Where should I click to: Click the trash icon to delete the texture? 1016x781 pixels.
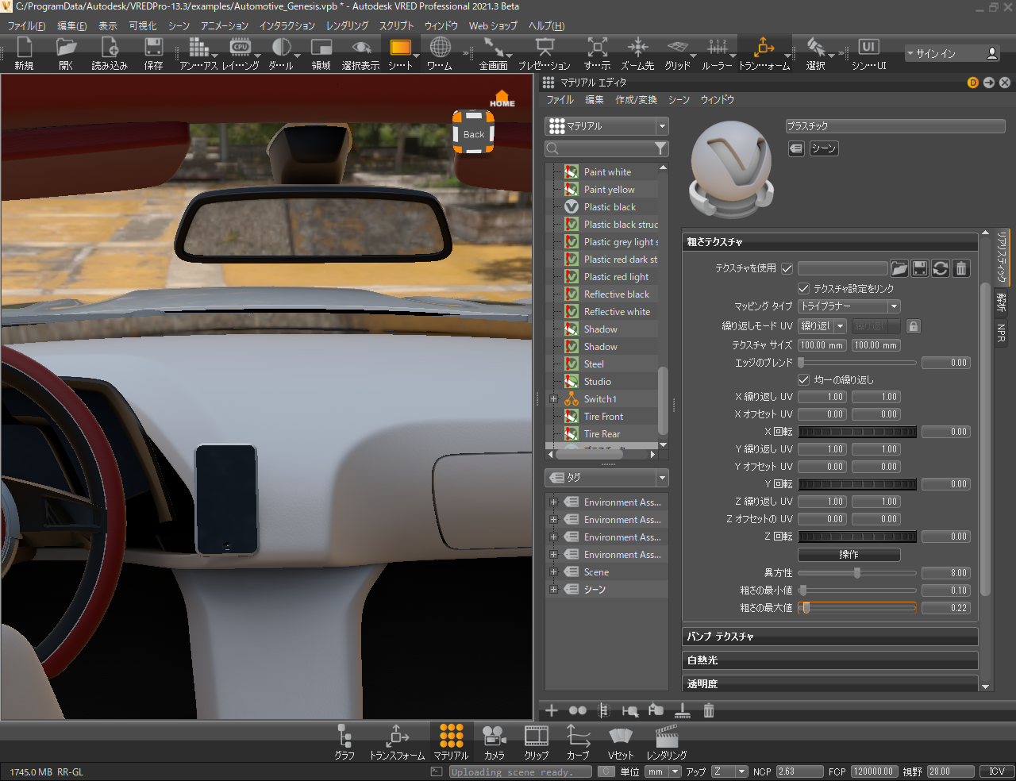pos(960,268)
